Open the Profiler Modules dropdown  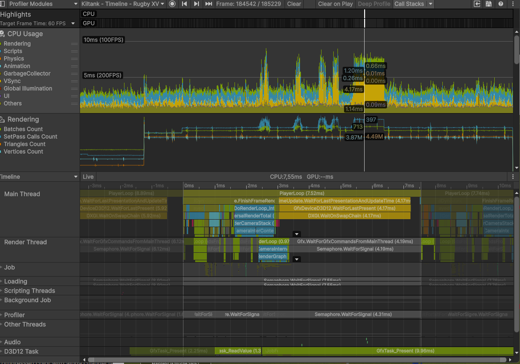point(40,4)
